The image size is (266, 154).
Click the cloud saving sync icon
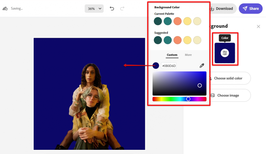5,8
